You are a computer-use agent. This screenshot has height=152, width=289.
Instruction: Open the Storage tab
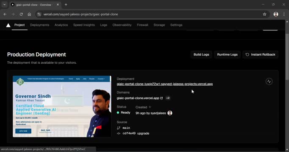click(x=159, y=25)
